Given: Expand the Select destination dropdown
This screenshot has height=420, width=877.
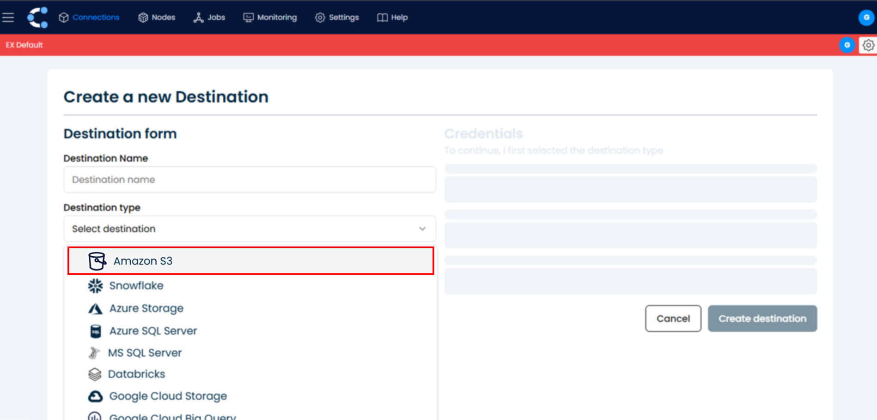Looking at the screenshot, I should (250, 228).
